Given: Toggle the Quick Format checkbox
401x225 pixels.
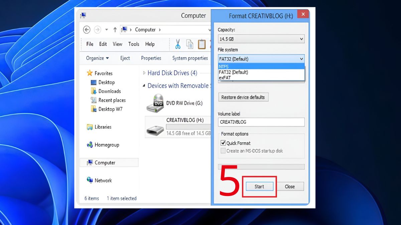Looking at the screenshot, I should coord(223,143).
